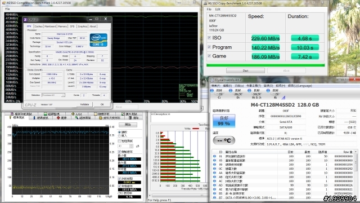360x203 pixels.
Task: Click the '10.03 s' Program duration value
Action: [305, 47]
